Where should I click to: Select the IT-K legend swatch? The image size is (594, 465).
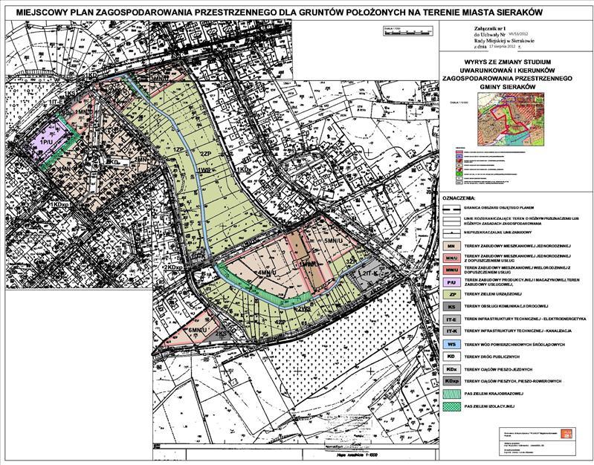click(451, 331)
